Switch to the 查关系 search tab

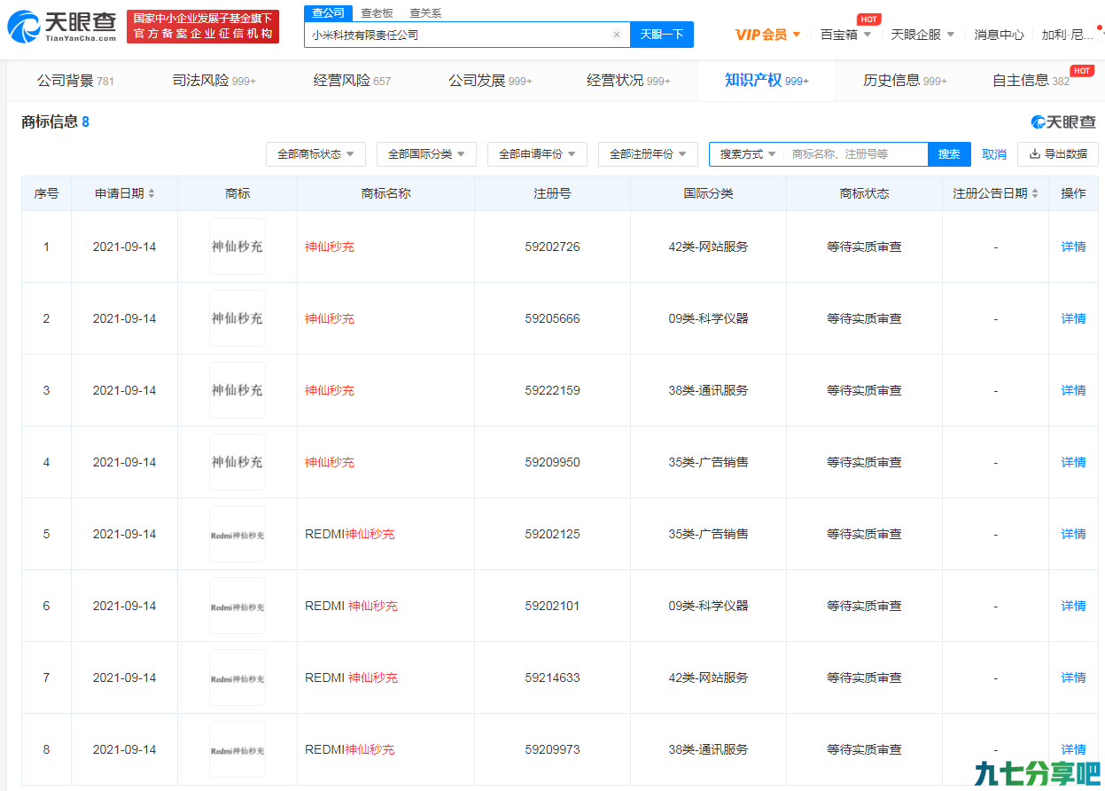(425, 12)
